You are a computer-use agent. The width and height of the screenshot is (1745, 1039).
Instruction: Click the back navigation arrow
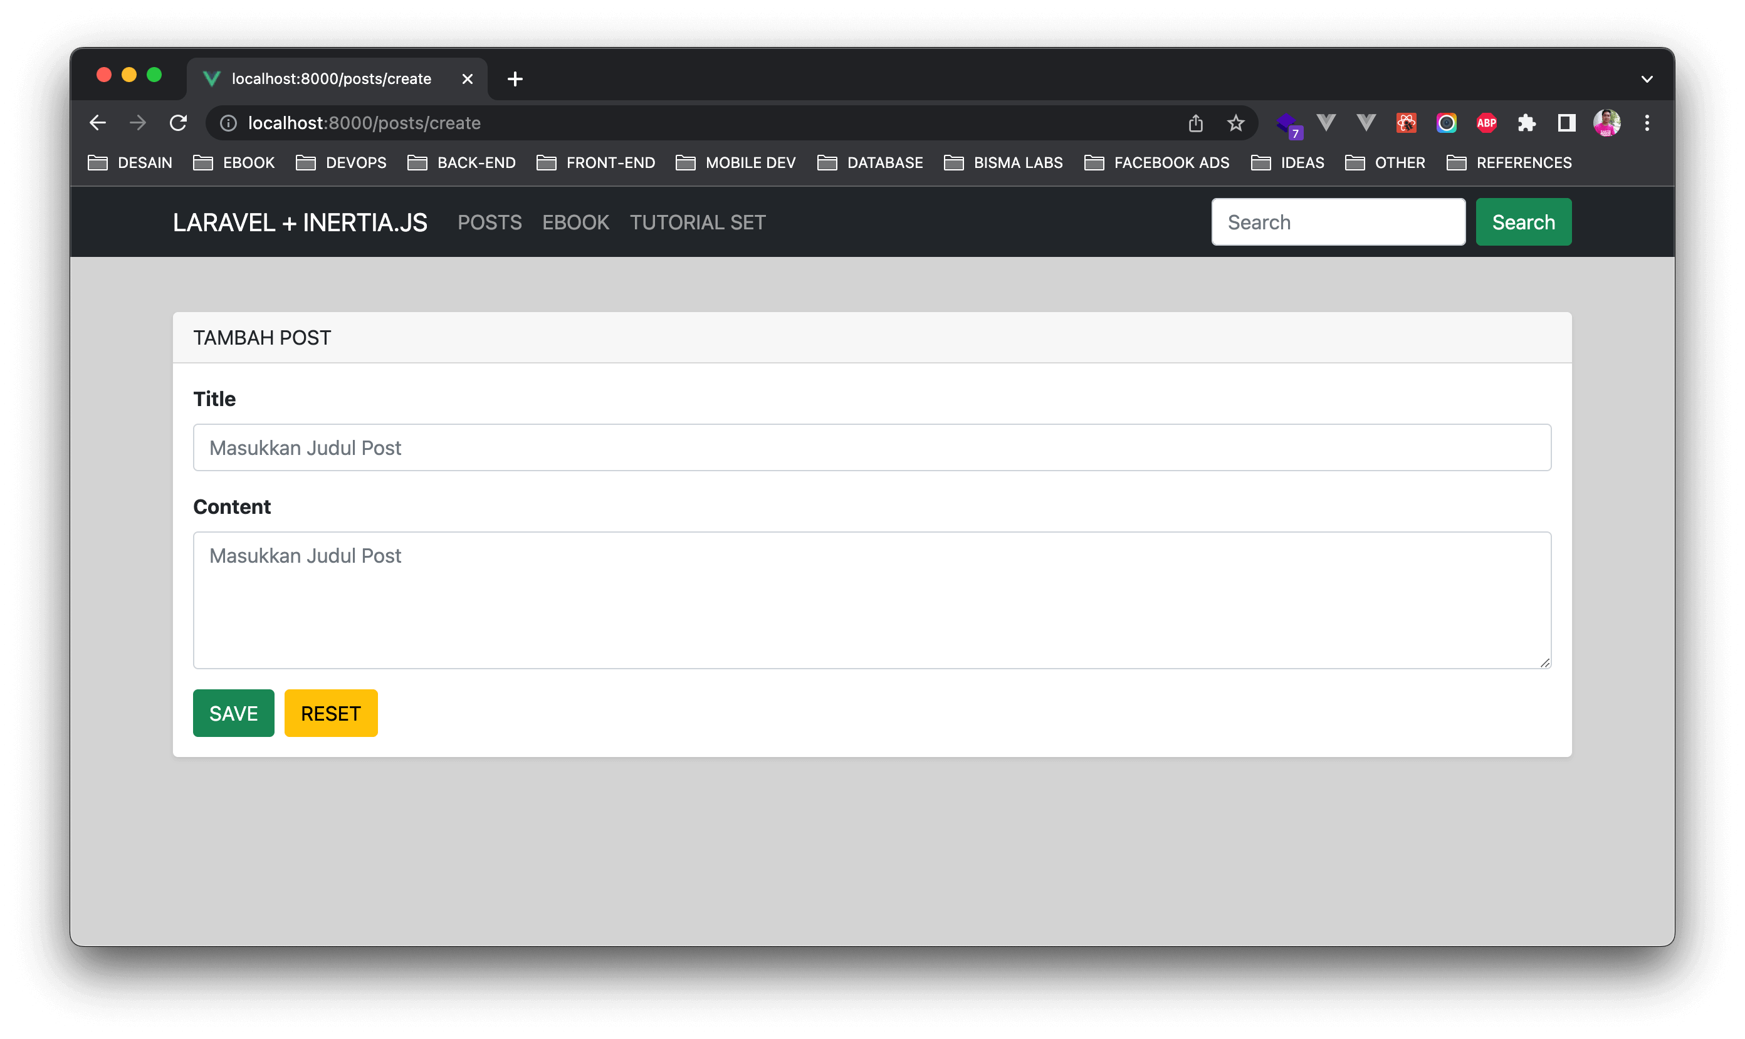tap(98, 123)
